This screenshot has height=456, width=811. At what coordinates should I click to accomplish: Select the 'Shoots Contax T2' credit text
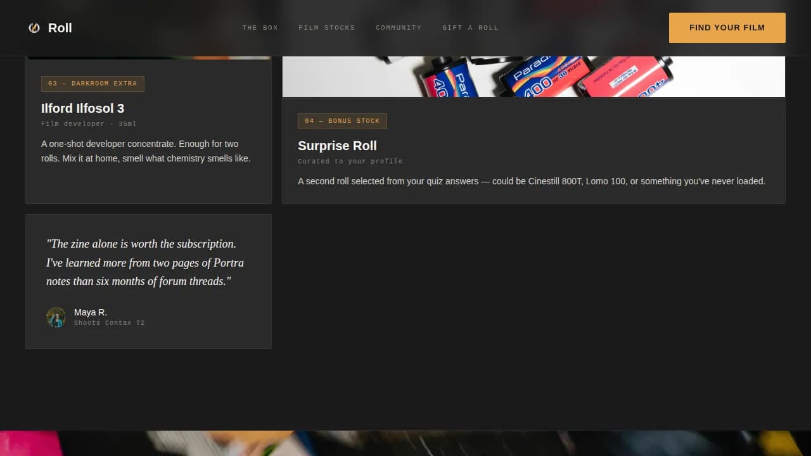tap(110, 322)
